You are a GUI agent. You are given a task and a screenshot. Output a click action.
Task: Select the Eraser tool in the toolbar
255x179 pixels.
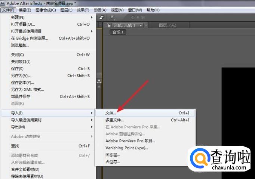101,17
